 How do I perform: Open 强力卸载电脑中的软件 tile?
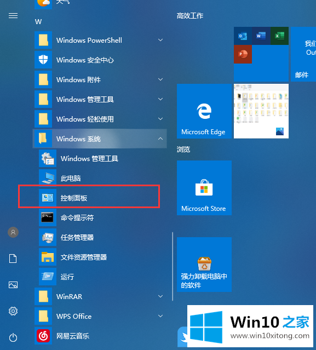tap(204, 265)
